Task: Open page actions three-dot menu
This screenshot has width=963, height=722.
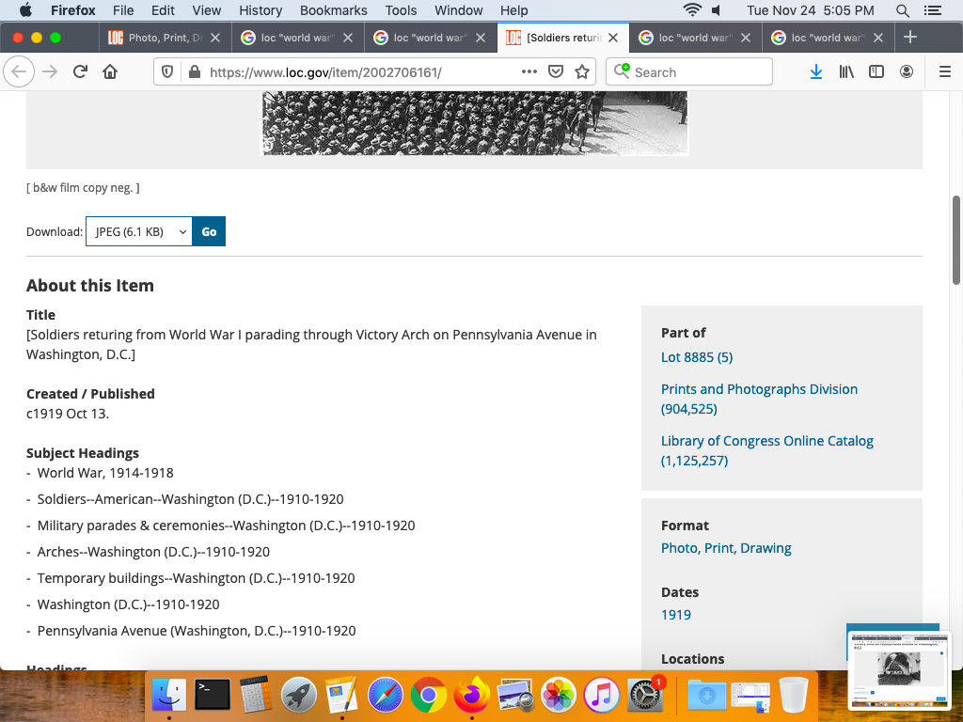Action: point(529,72)
